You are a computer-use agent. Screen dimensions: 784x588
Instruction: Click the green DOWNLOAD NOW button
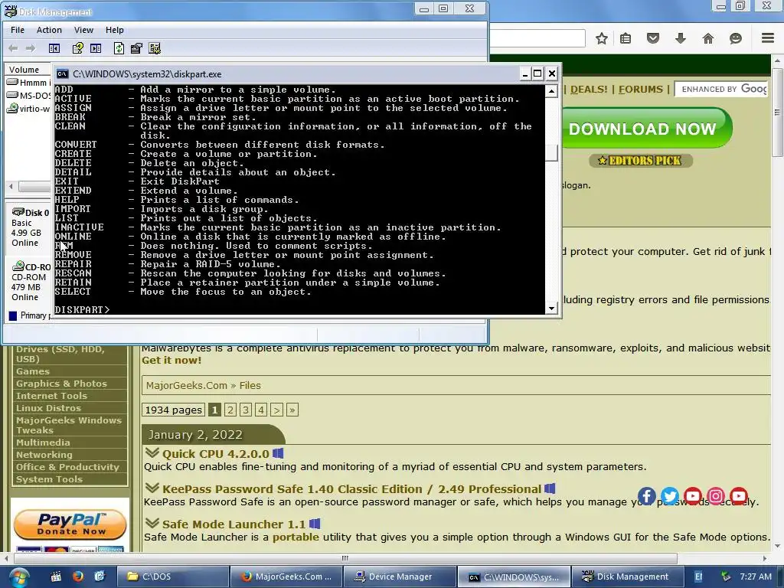[647, 129]
